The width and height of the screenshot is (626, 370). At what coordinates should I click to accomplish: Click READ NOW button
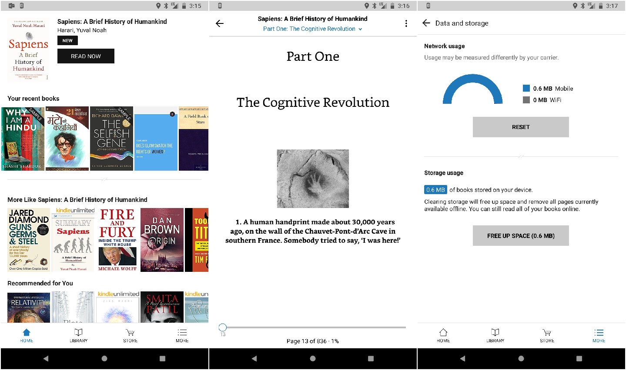click(x=86, y=56)
